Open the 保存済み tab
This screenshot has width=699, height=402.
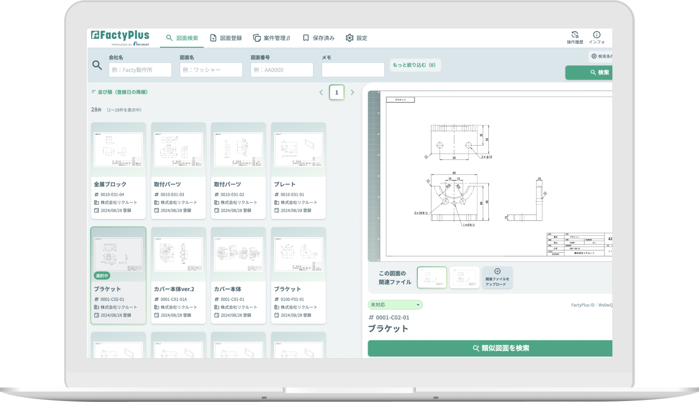318,38
